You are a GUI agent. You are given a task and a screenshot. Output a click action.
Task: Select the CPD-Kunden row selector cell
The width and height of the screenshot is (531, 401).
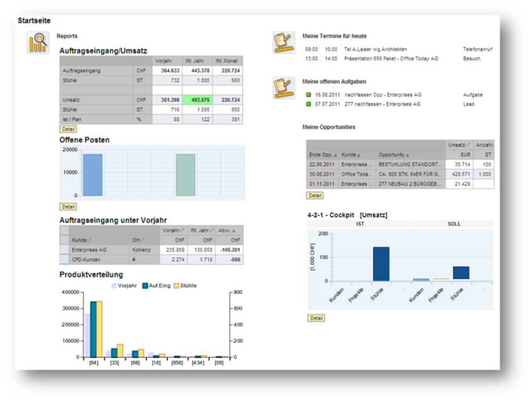click(65, 260)
